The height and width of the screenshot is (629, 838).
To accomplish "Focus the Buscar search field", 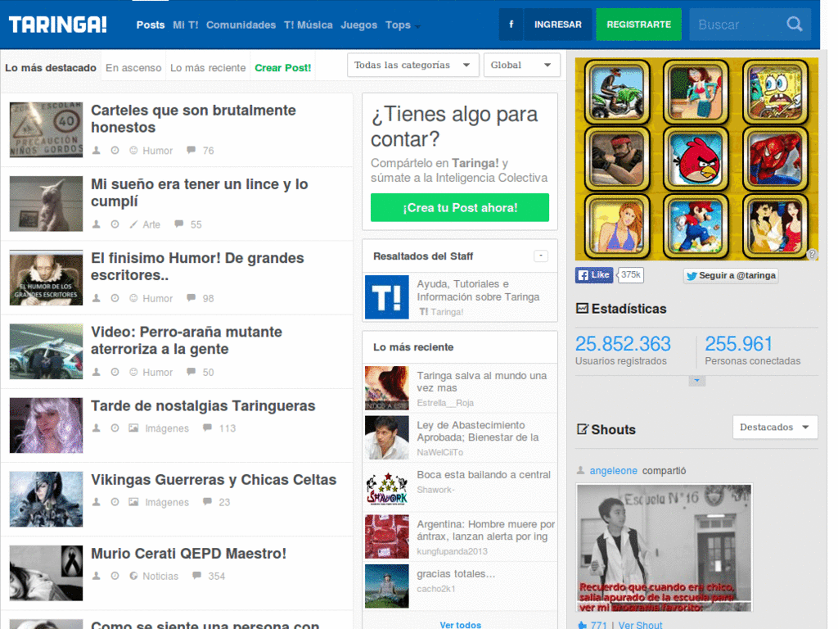I will [737, 25].
